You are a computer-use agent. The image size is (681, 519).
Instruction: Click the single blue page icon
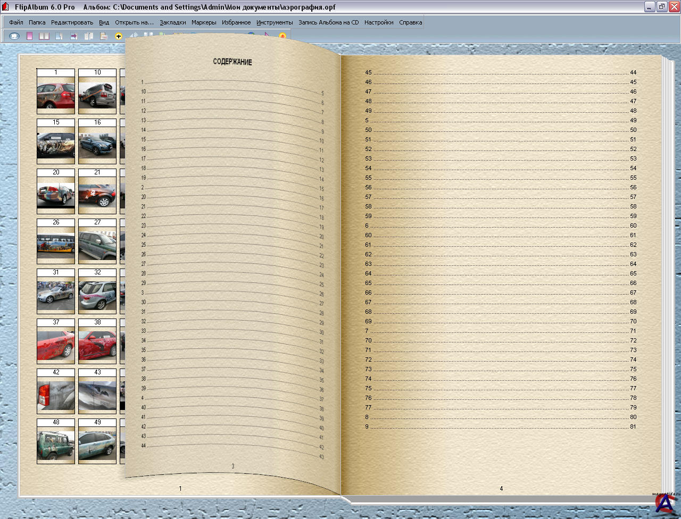pyautogui.click(x=59, y=36)
